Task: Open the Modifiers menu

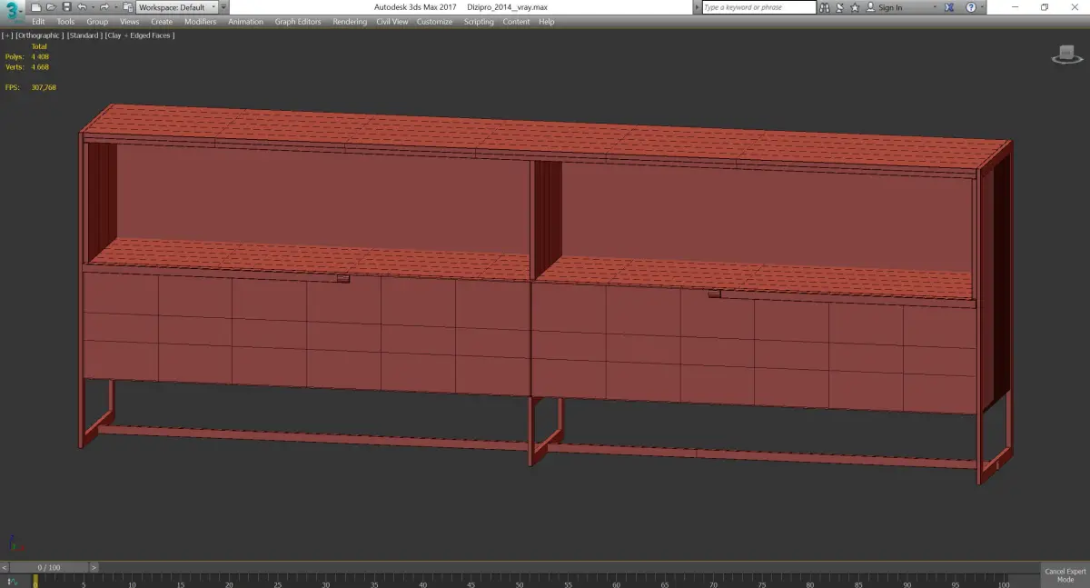Action: pos(200,22)
